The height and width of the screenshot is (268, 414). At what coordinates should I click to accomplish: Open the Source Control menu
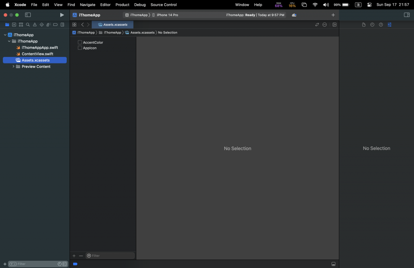[164, 5]
